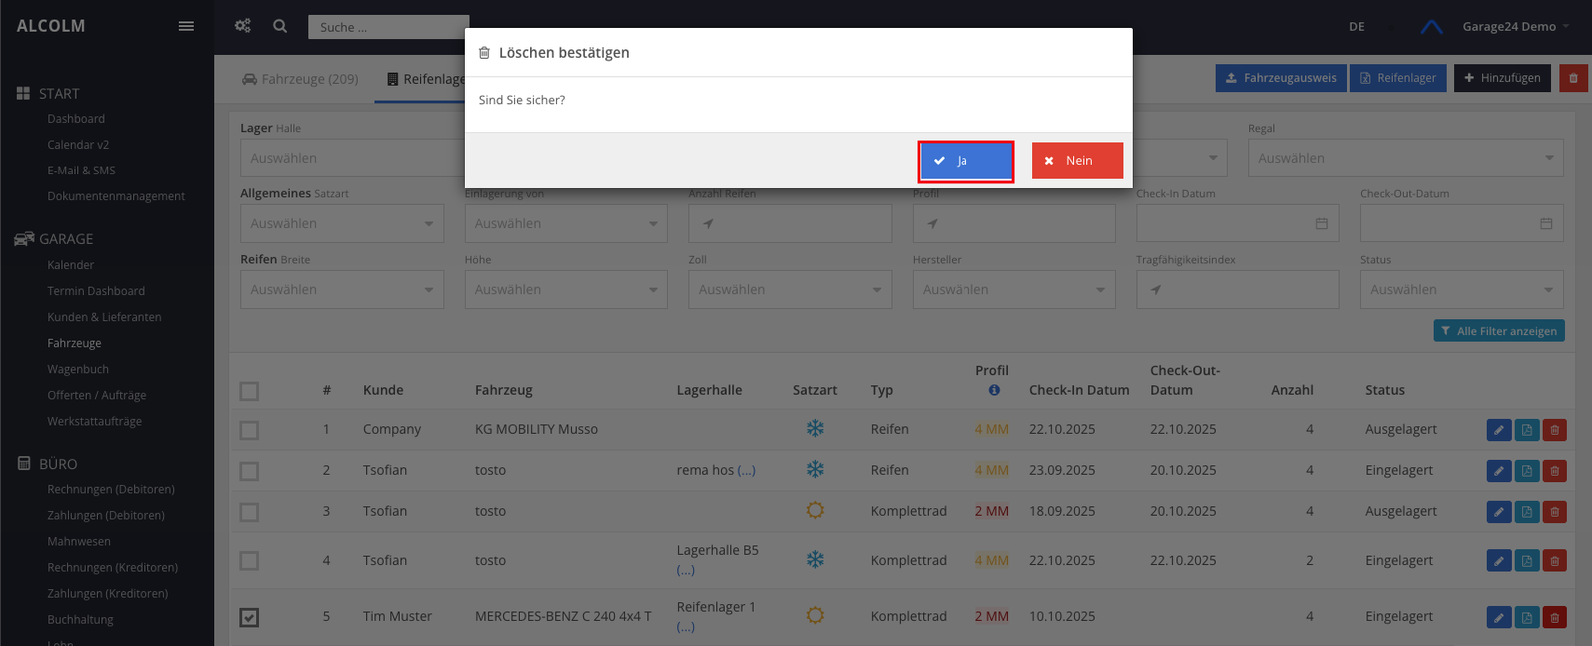The width and height of the screenshot is (1592, 646).
Task: Click the hamburger menu icon beside ALCOLM
Action: click(186, 26)
